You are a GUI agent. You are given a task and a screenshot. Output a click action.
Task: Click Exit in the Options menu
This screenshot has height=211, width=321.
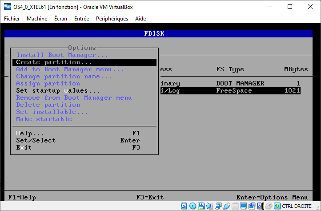click(x=24, y=148)
